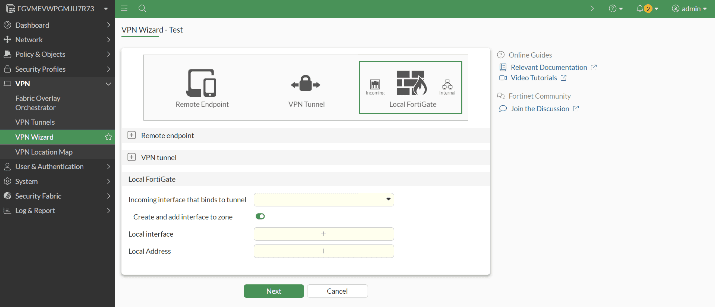
Task: Toggle Create and add interface to zone
Action: click(x=260, y=216)
